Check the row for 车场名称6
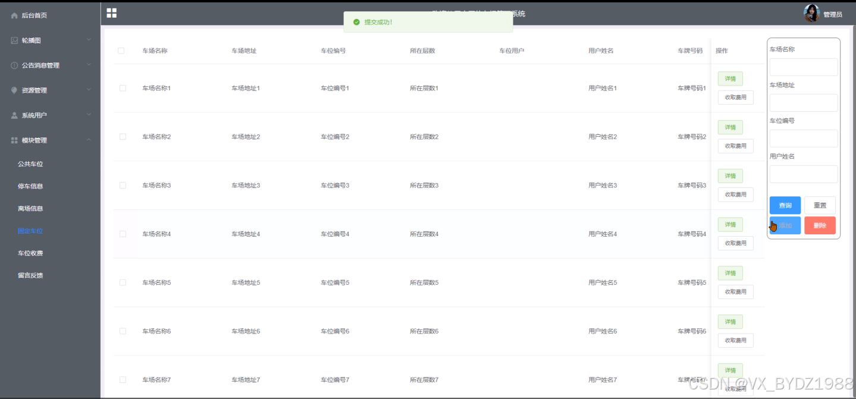The width and height of the screenshot is (856, 399). pyautogui.click(x=123, y=331)
